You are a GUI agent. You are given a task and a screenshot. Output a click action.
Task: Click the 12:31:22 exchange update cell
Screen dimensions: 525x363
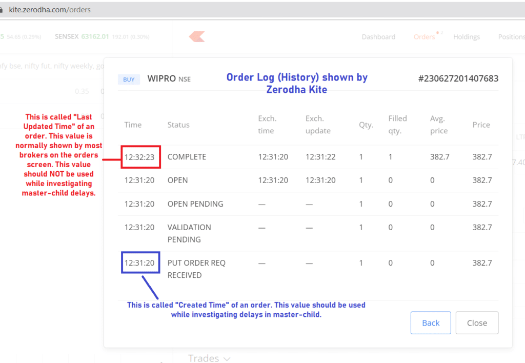click(320, 157)
